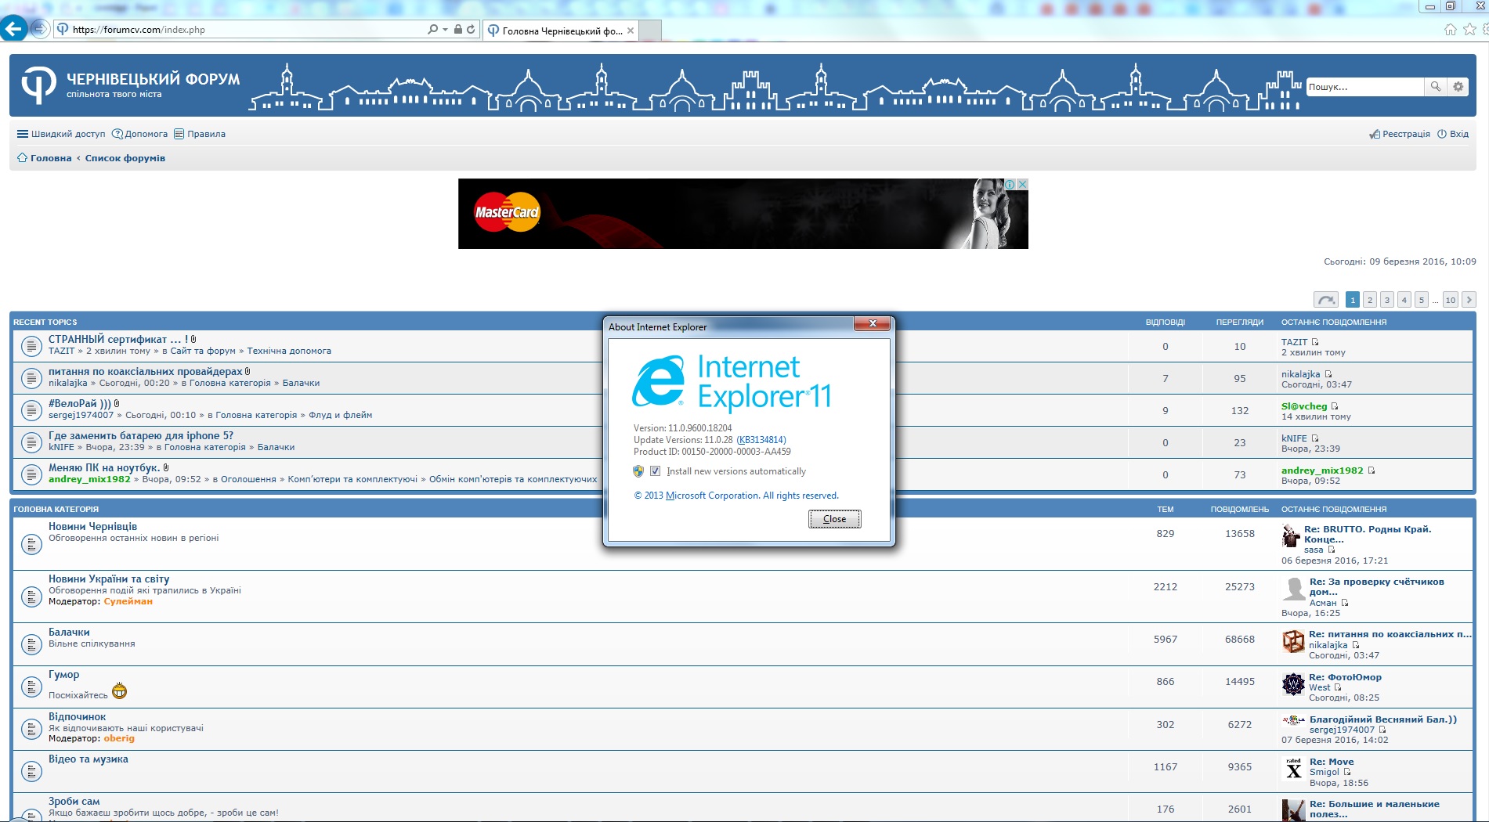The image size is (1489, 822).
Task: Go to recent topics page 10
Action: coord(1451,300)
